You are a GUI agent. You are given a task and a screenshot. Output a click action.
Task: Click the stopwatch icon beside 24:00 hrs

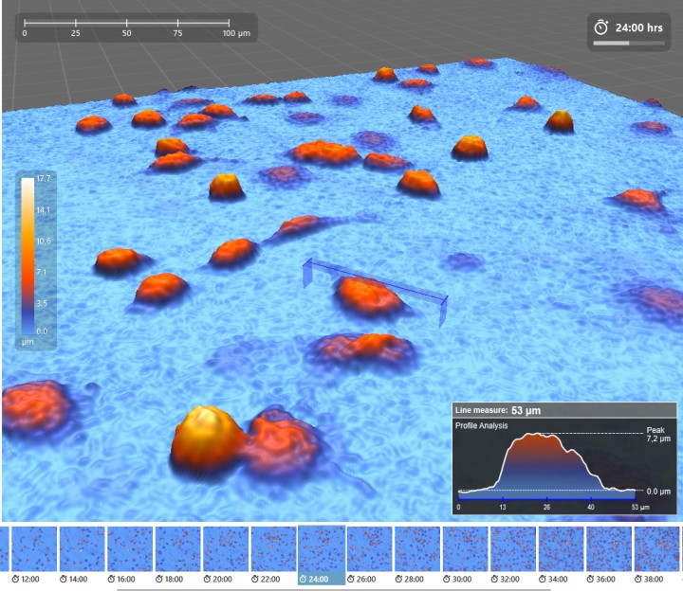click(x=601, y=27)
